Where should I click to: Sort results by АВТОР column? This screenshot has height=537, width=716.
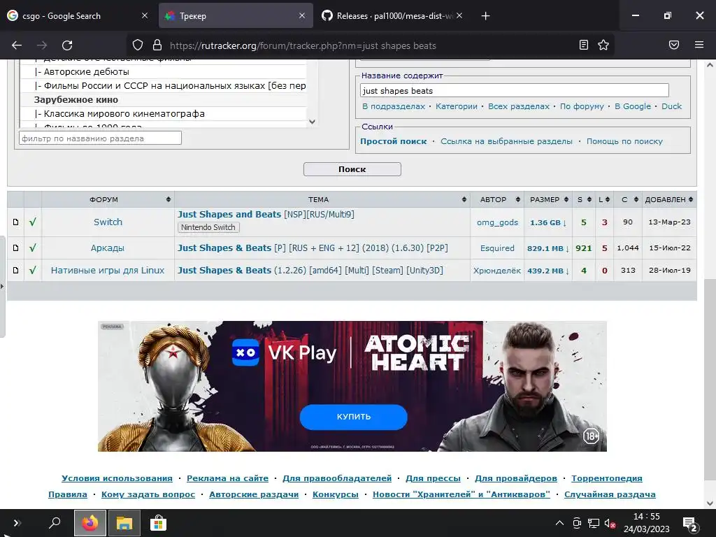point(497,199)
